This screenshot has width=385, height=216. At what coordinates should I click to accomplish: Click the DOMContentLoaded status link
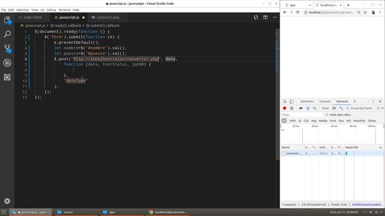(368, 205)
